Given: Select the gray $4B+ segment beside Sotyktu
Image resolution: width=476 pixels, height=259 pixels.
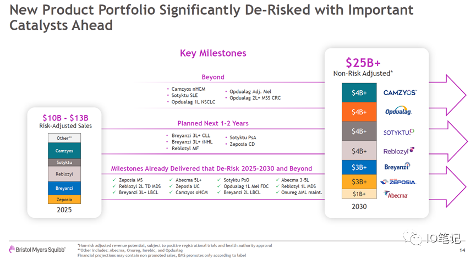Looking at the screenshot, I should pyautogui.click(x=359, y=131).
